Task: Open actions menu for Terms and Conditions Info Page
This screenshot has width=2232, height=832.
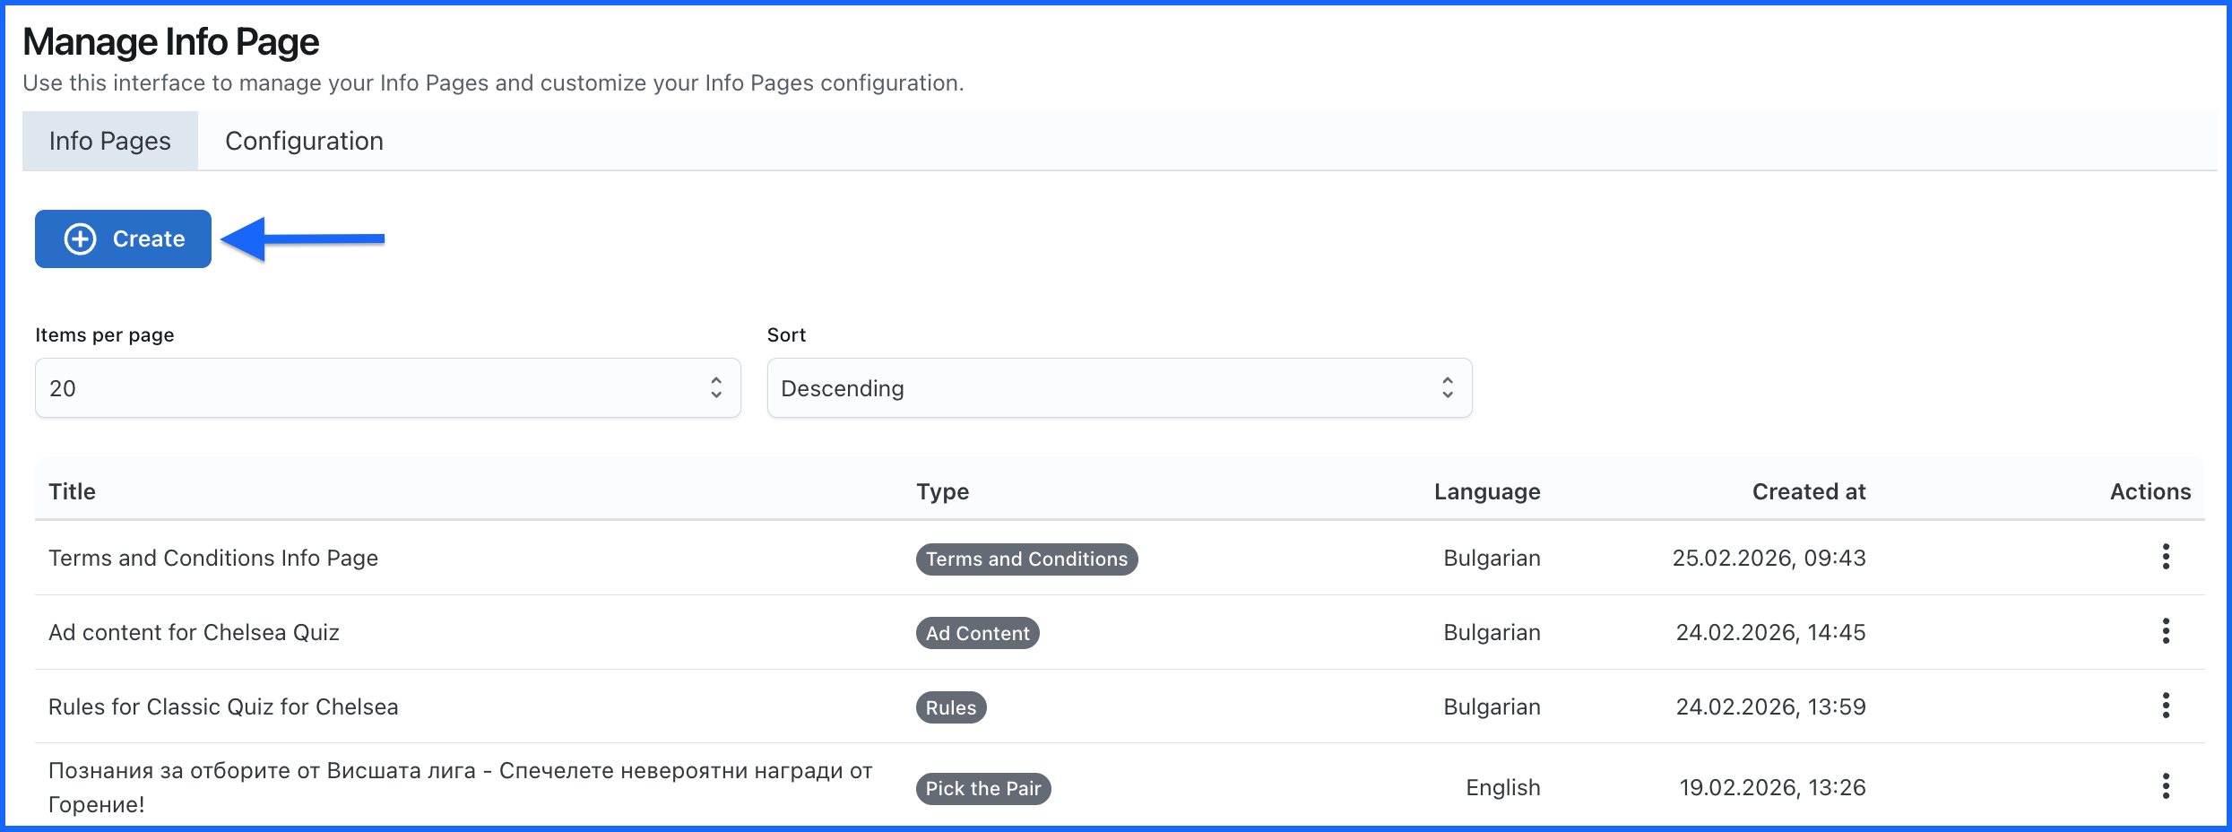Action: (2165, 557)
